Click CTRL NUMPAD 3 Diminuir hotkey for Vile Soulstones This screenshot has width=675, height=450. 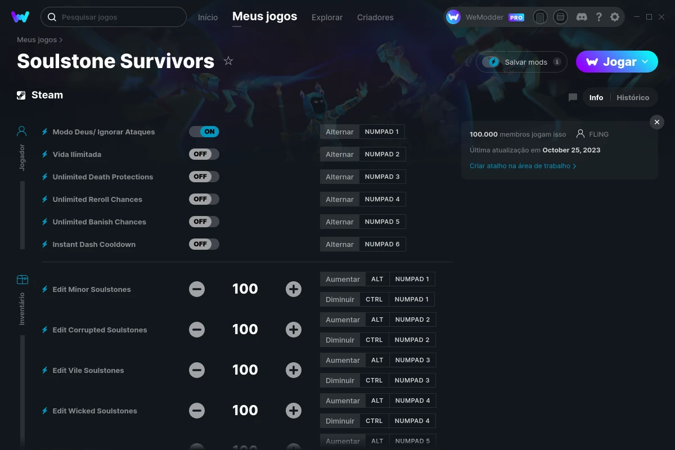(x=398, y=380)
